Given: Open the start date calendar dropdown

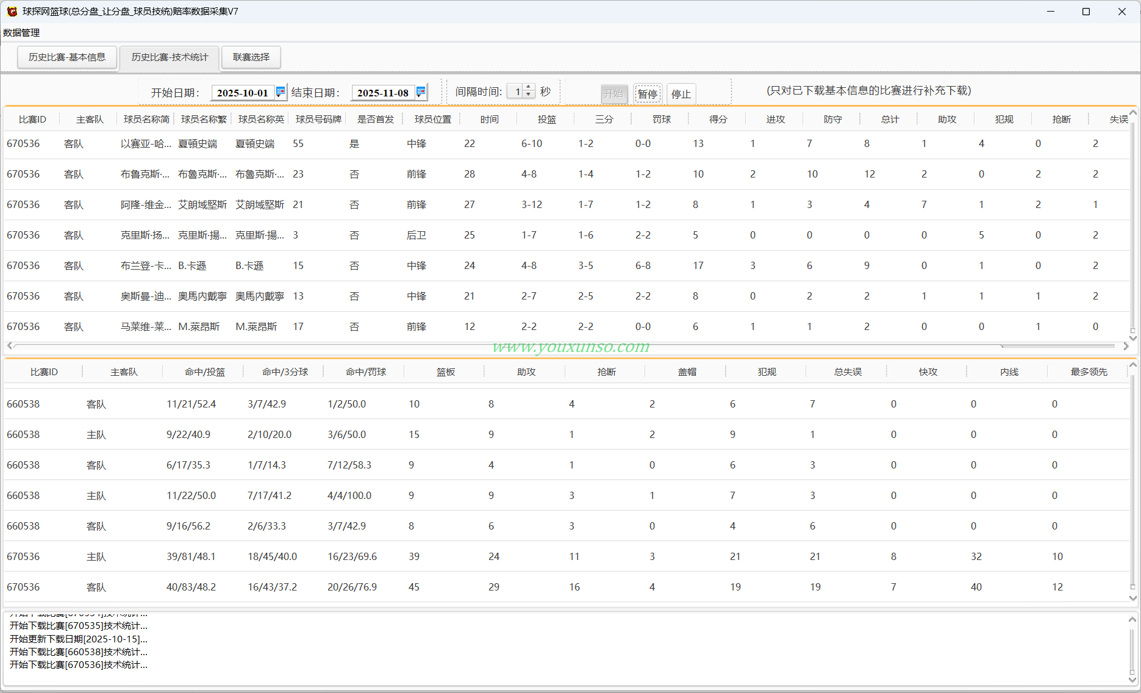Looking at the screenshot, I should coord(281,92).
